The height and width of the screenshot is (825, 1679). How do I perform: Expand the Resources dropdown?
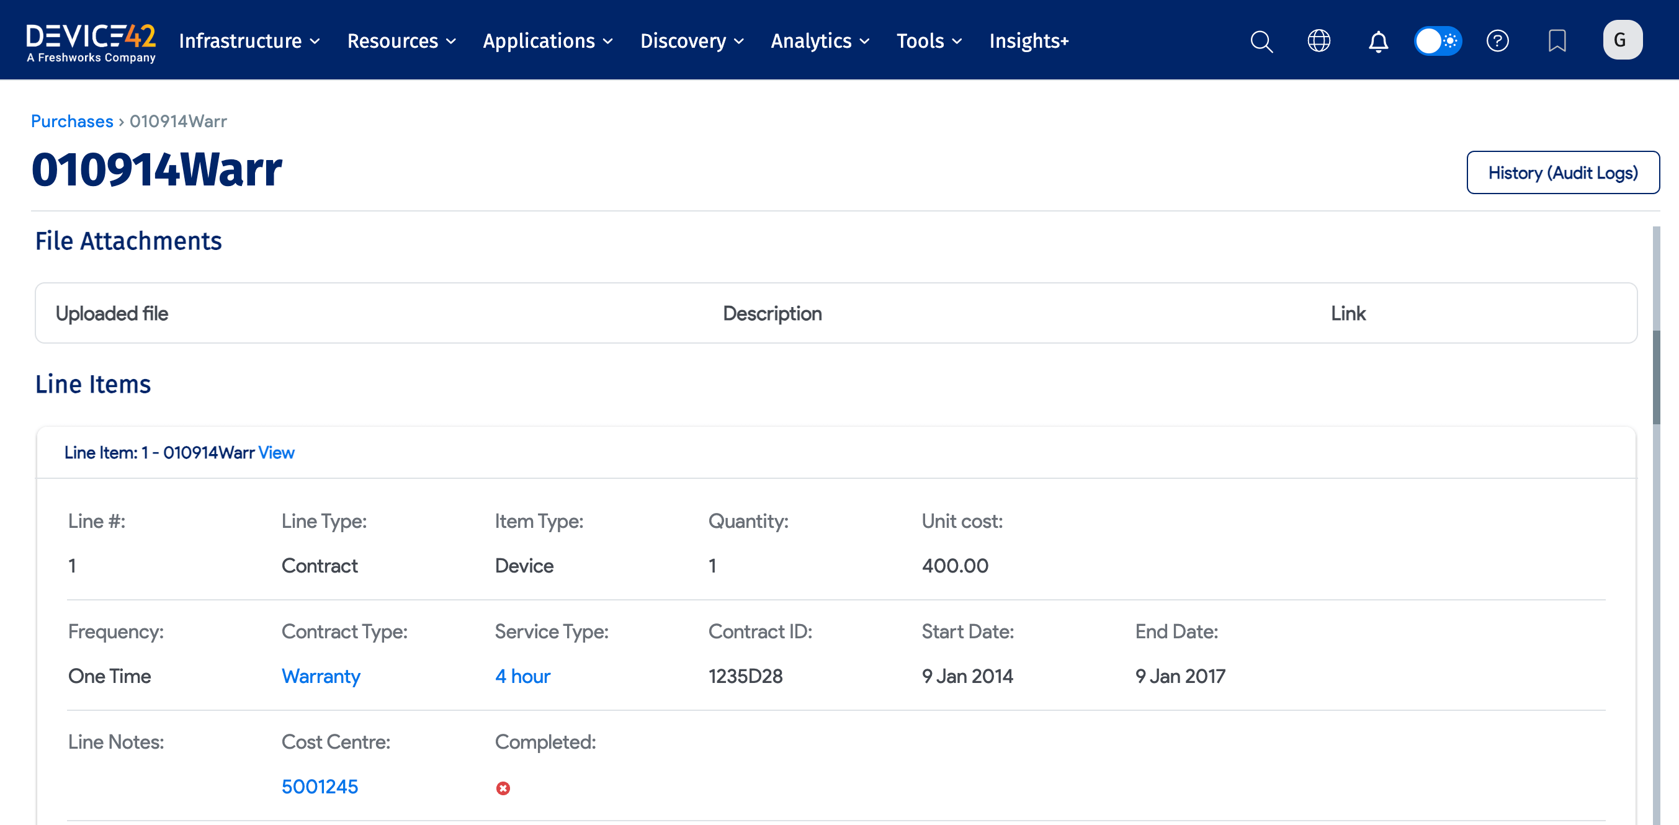tap(401, 41)
